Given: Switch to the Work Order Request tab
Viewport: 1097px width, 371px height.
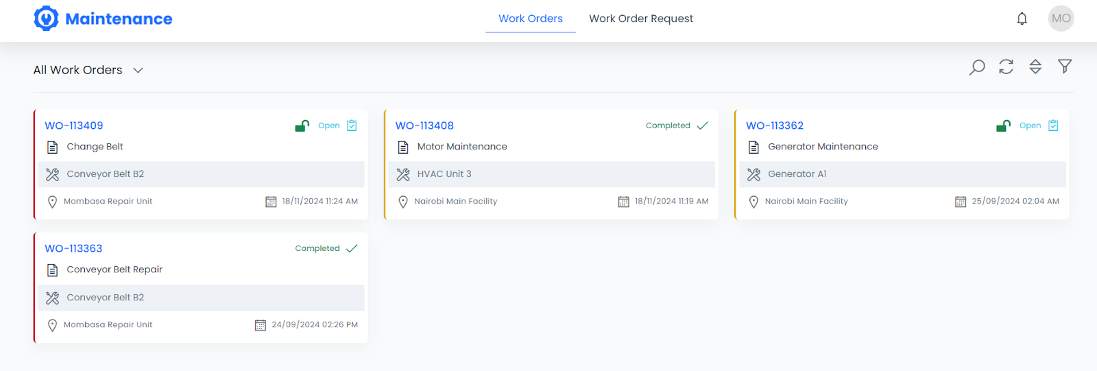Looking at the screenshot, I should click(x=641, y=19).
